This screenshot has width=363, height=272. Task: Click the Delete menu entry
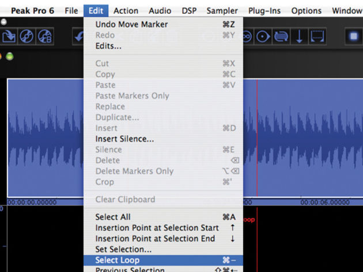pos(163,160)
